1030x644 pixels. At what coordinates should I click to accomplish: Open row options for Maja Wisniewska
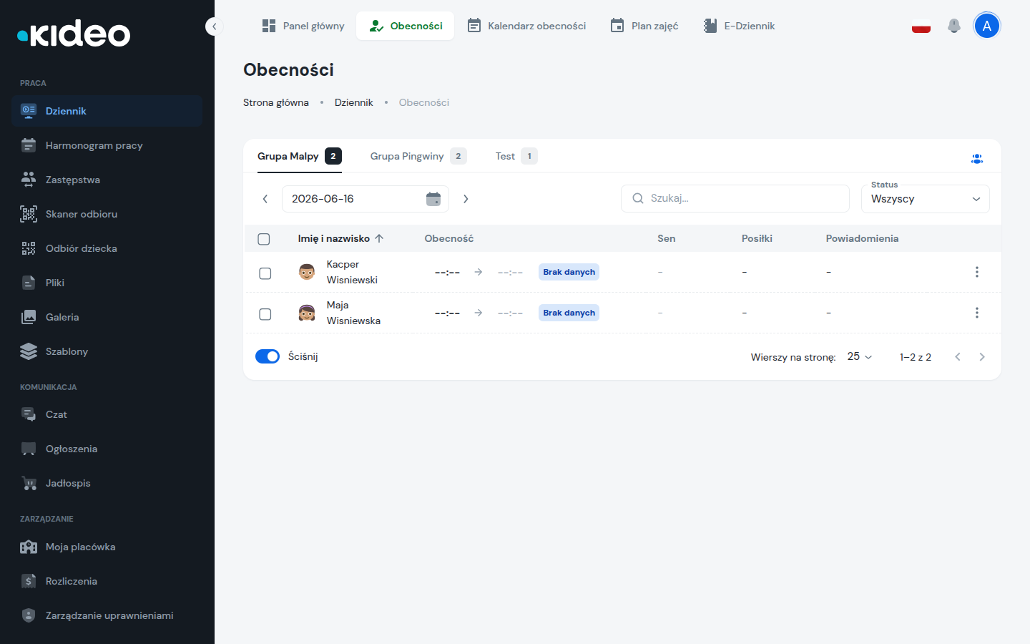coord(977,313)
